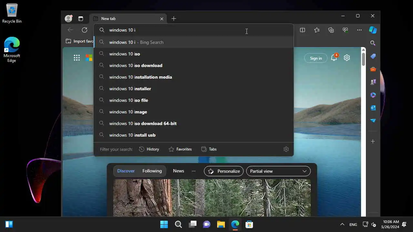Open the tab actions menu icon
This screenshot has width=413, height=232.
(x=81, y=19)
